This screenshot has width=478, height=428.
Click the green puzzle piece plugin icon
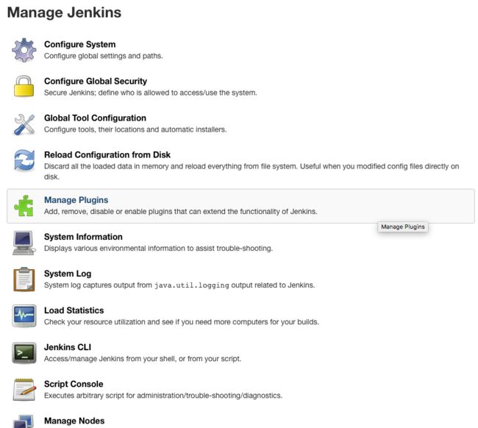tap(24, 206)
